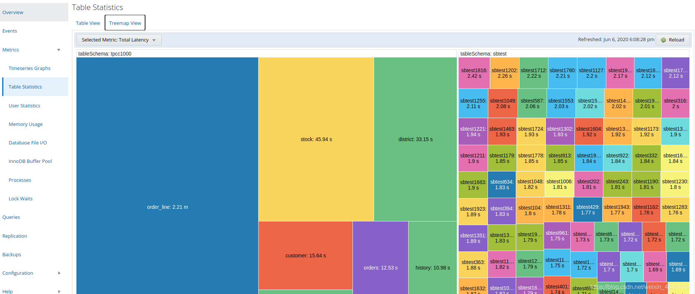Select the district 33.15 s block
This screenshot has height=294, width=695.
pos(415,139)
